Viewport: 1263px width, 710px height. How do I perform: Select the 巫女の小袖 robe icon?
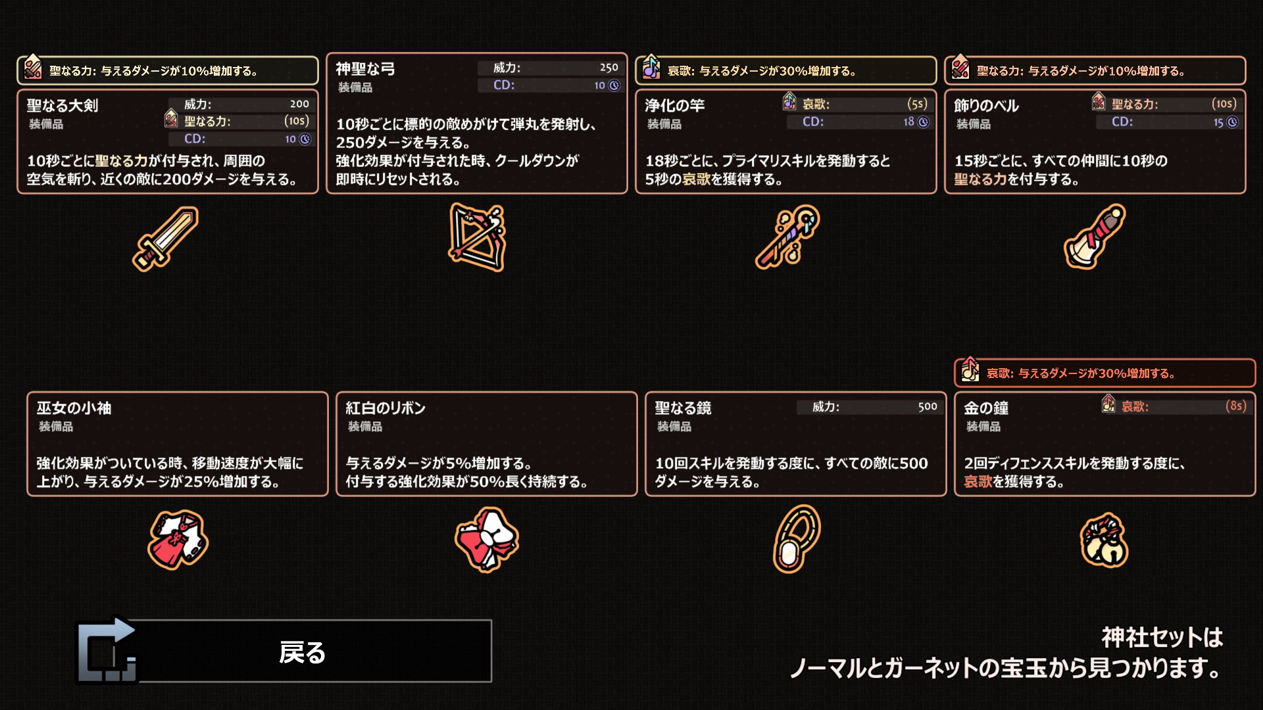pyautogui.click(x=178, y=540)
